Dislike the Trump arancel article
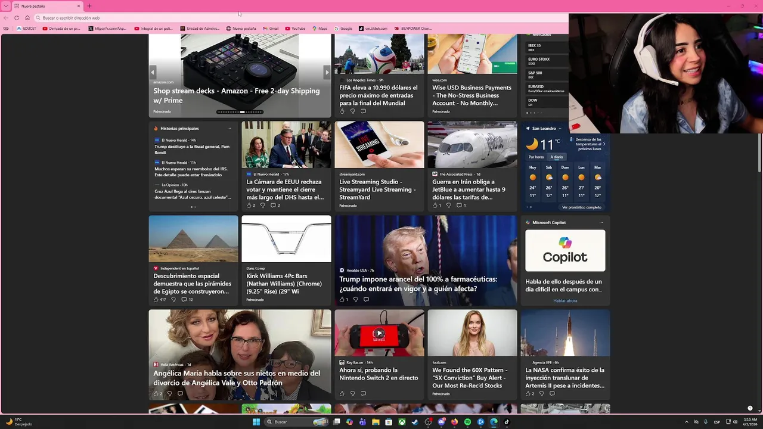This screenshot has height=429, width=763. click(x=355, y=299)
